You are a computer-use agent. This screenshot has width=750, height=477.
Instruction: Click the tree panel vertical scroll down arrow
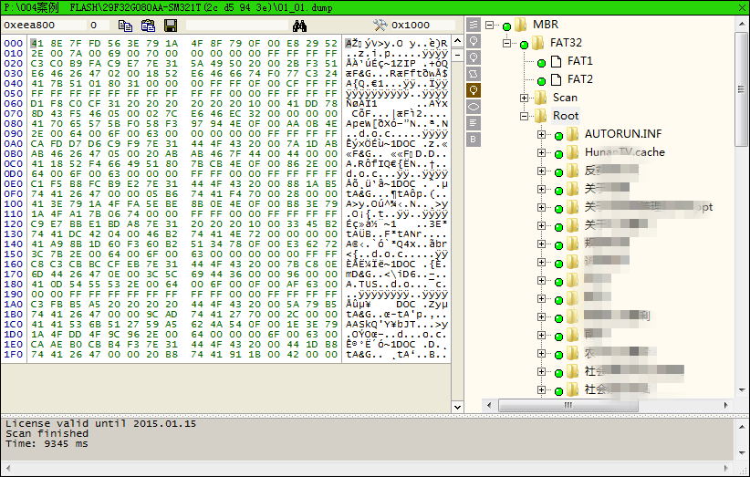pos(742,390)
